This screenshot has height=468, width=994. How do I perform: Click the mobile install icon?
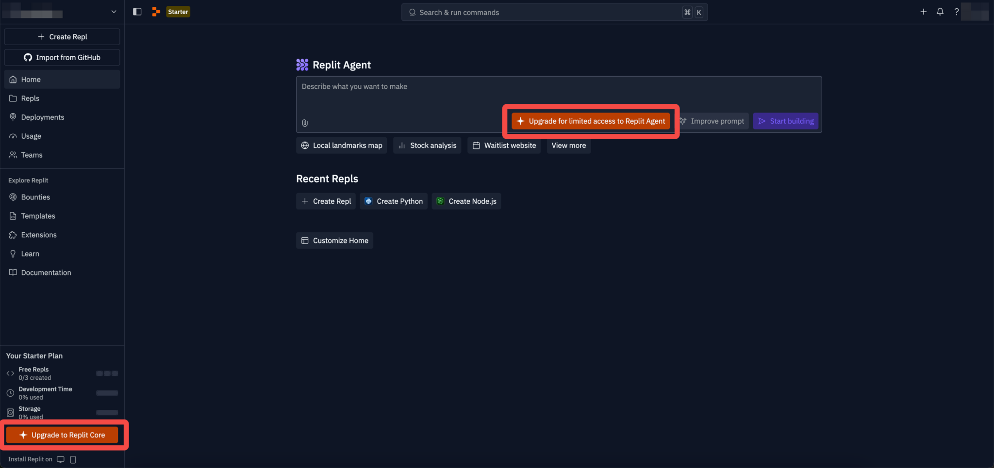[73, 459]
